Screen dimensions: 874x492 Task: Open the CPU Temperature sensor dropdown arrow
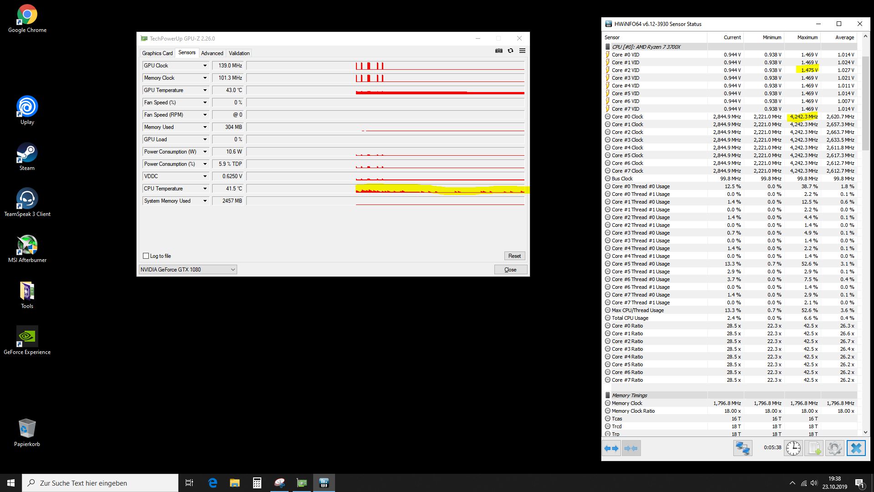click(205, 189)
